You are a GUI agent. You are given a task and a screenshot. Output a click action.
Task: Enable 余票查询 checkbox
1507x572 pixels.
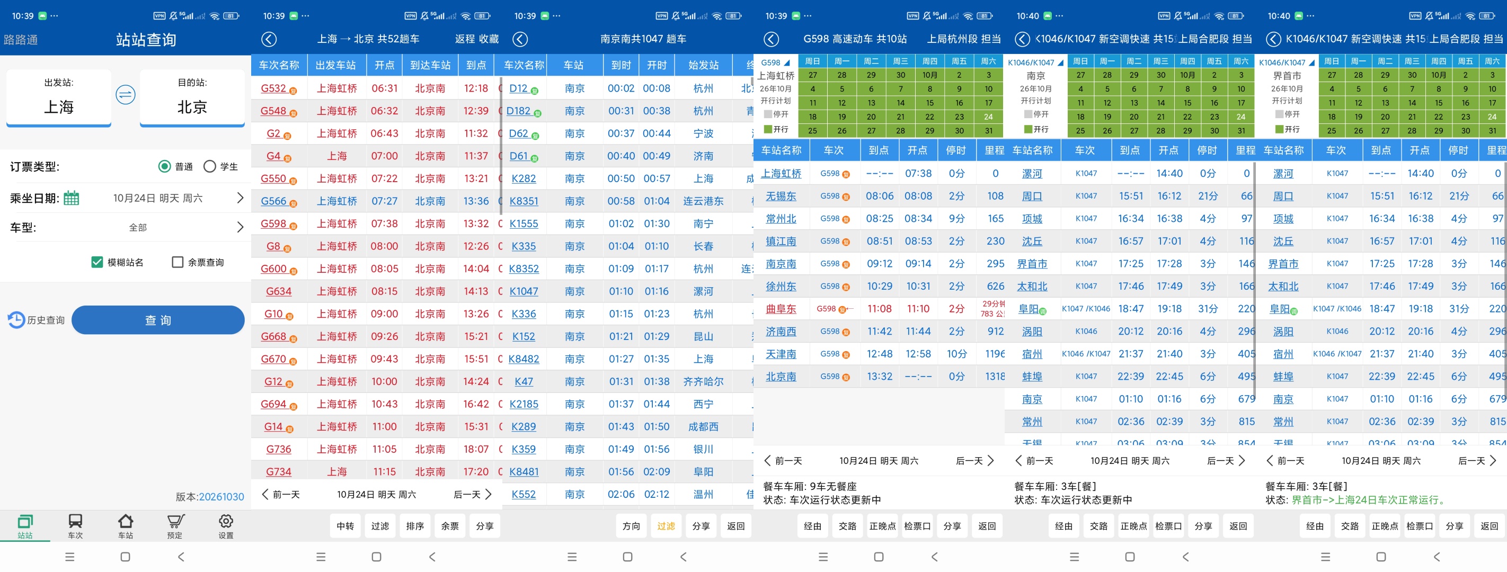click(x=178, y=262)
